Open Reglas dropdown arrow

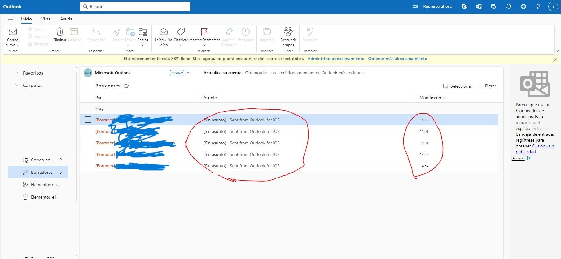(143, 45)
